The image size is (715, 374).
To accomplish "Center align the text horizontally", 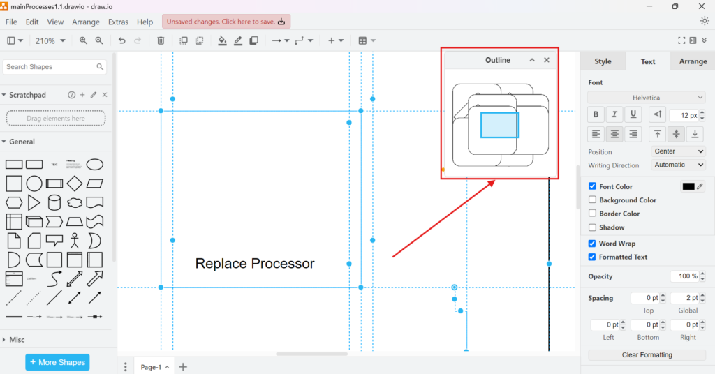I will tap(614, 134).
